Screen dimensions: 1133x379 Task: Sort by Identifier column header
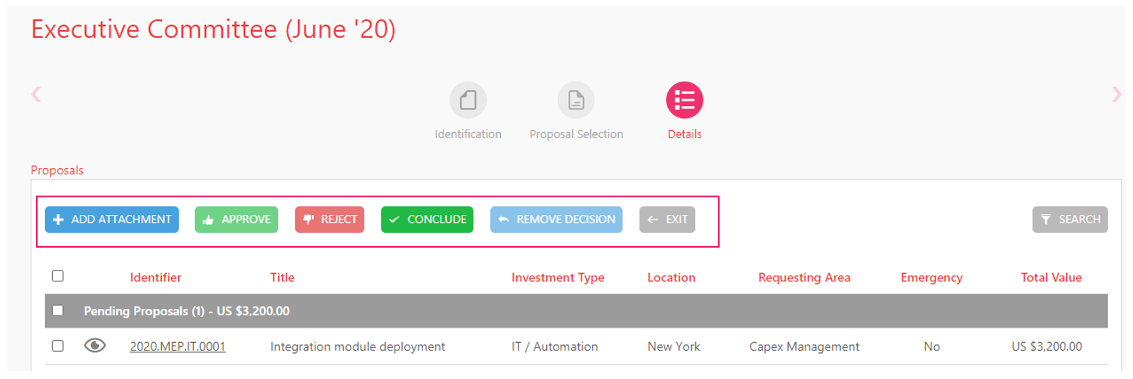(x=155, y=277)
